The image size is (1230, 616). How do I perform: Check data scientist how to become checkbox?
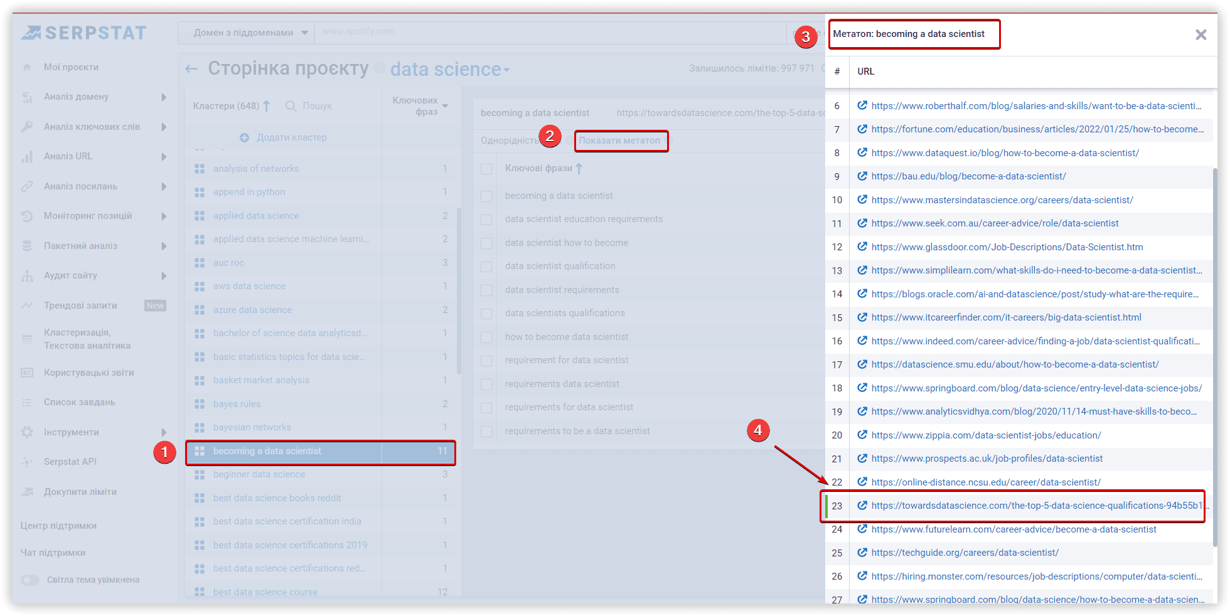[x=486, y=243]
